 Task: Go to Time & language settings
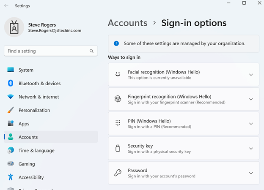pos(36,151)
